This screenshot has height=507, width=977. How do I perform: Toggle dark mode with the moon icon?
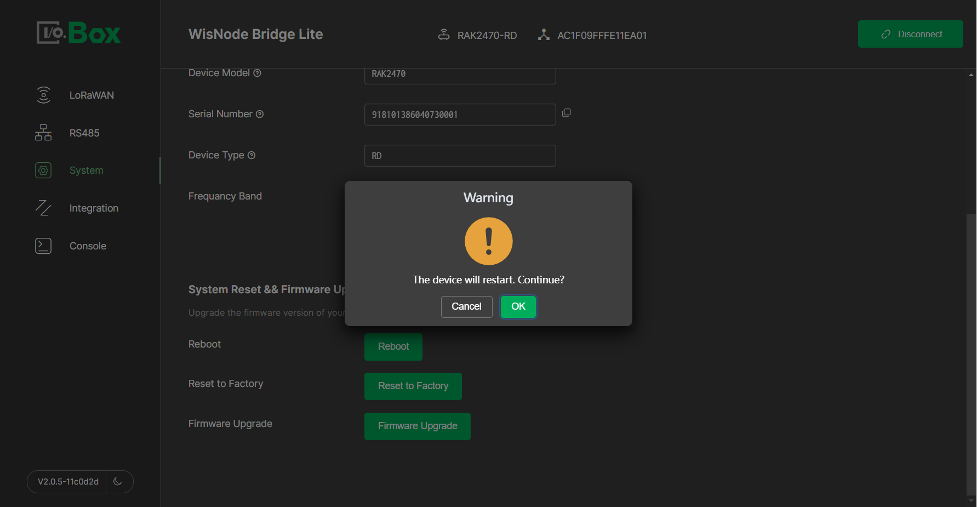(x=118, y=481)
